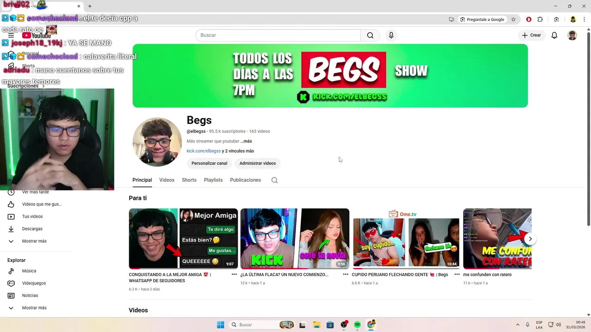591x332 pixels.
Task: Show next videos with the carousel arrow
Action: [x=530, y=239]
